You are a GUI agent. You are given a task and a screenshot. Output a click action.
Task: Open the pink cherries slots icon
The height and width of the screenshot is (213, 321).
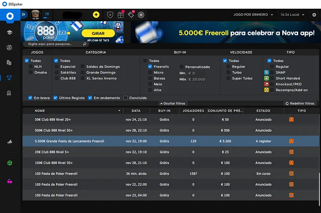[x=10, y=181]
